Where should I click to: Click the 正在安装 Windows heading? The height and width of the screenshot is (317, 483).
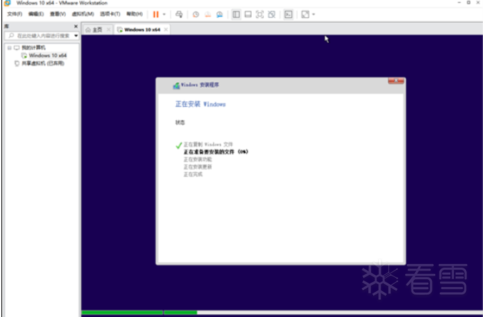coord(200,104)
